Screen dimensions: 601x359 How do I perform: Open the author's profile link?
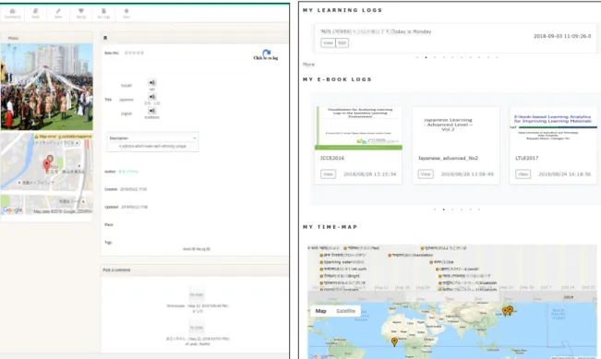pyautogui.click(x=128, y=172)
